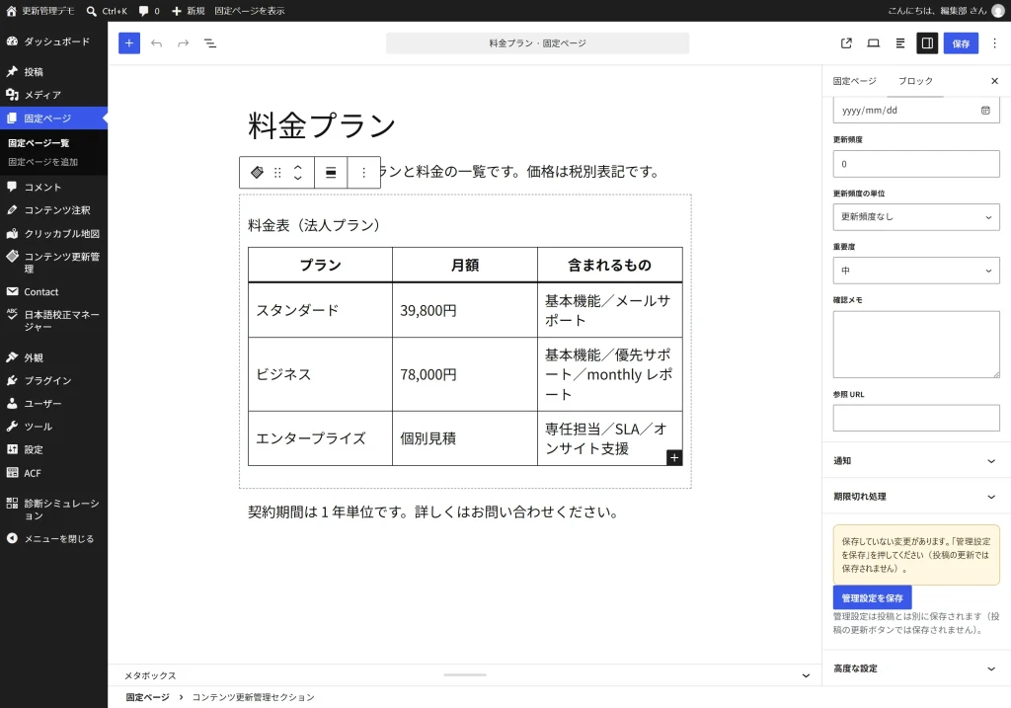The width and height of the screenshot is (1011, 708).
Task: Open block toolbar more options
Action: [363, 172]
